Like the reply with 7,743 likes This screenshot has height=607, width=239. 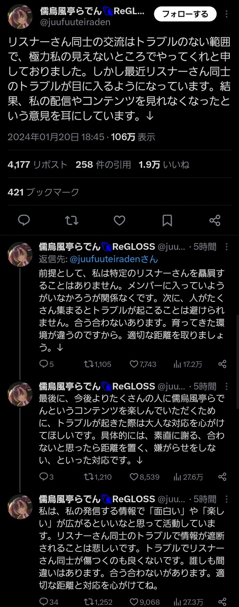(143, 364)
